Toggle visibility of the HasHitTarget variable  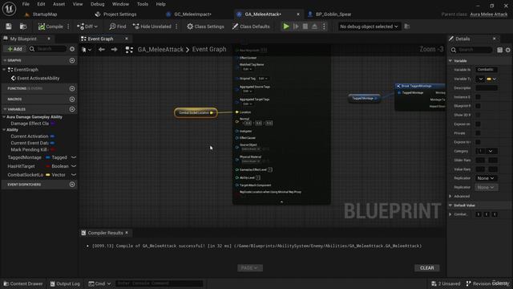[x=74, y=166]
